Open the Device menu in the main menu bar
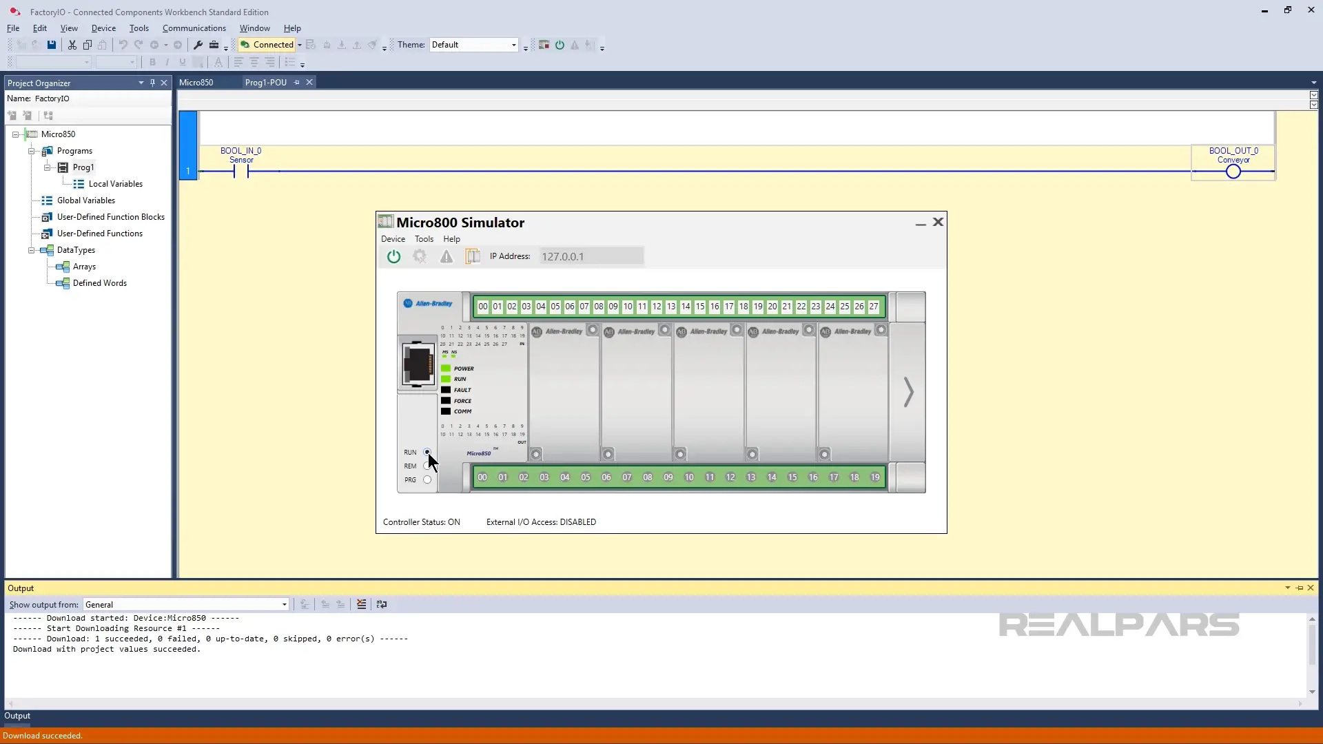The height and width of the screenshot is (744, 1323). (103, 28)
